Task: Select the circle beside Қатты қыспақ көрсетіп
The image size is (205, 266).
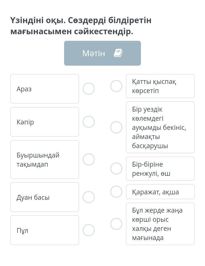Action: click(x=116, y=86)
